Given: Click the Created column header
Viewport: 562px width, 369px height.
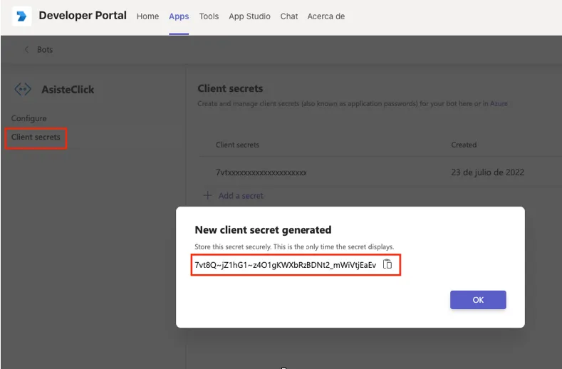Looking at the screenshot, I should point(464,145).
